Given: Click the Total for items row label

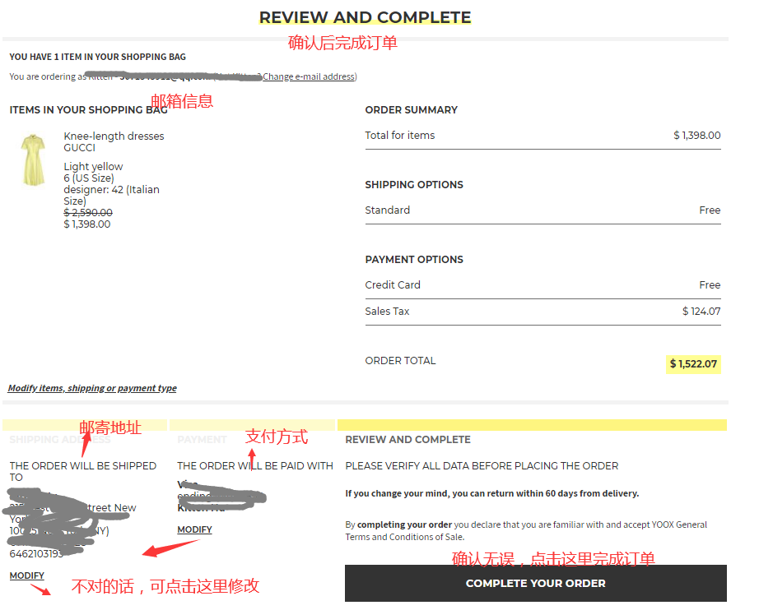Looking at the screenshot, I should click(x=400, y=136).
